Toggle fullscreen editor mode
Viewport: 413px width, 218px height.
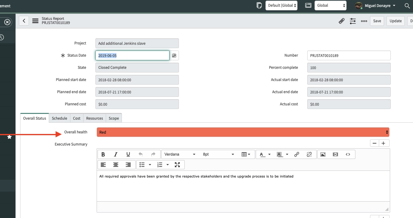(177, 165)
